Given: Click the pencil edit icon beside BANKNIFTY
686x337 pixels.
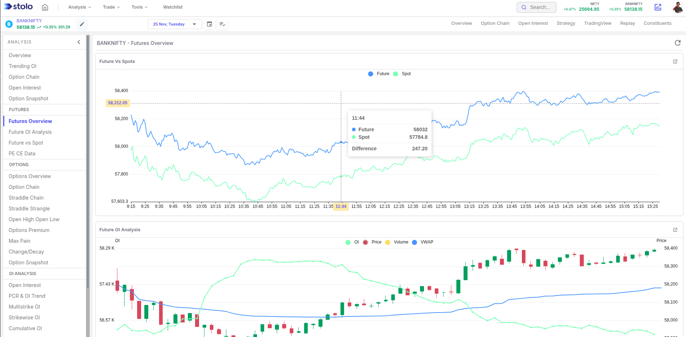Looking at the screenshot, I should pyautogui.click(x=82, y=24).
